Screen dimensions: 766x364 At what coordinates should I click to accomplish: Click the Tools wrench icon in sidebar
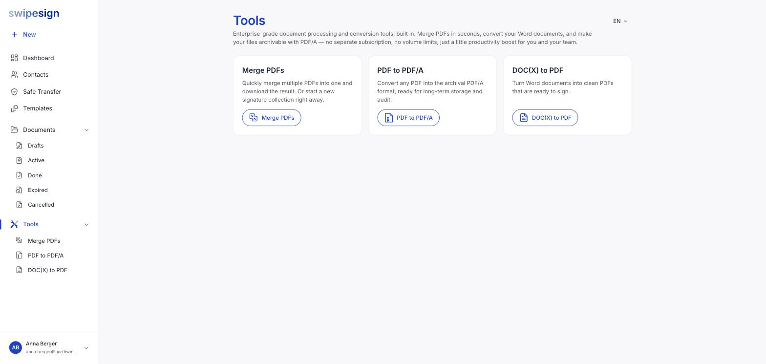pyautogui.click(x=14, y=224)
